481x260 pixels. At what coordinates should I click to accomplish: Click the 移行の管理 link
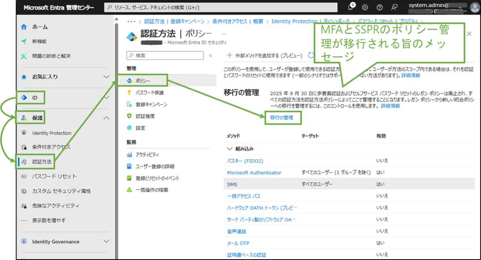point(282,118)
